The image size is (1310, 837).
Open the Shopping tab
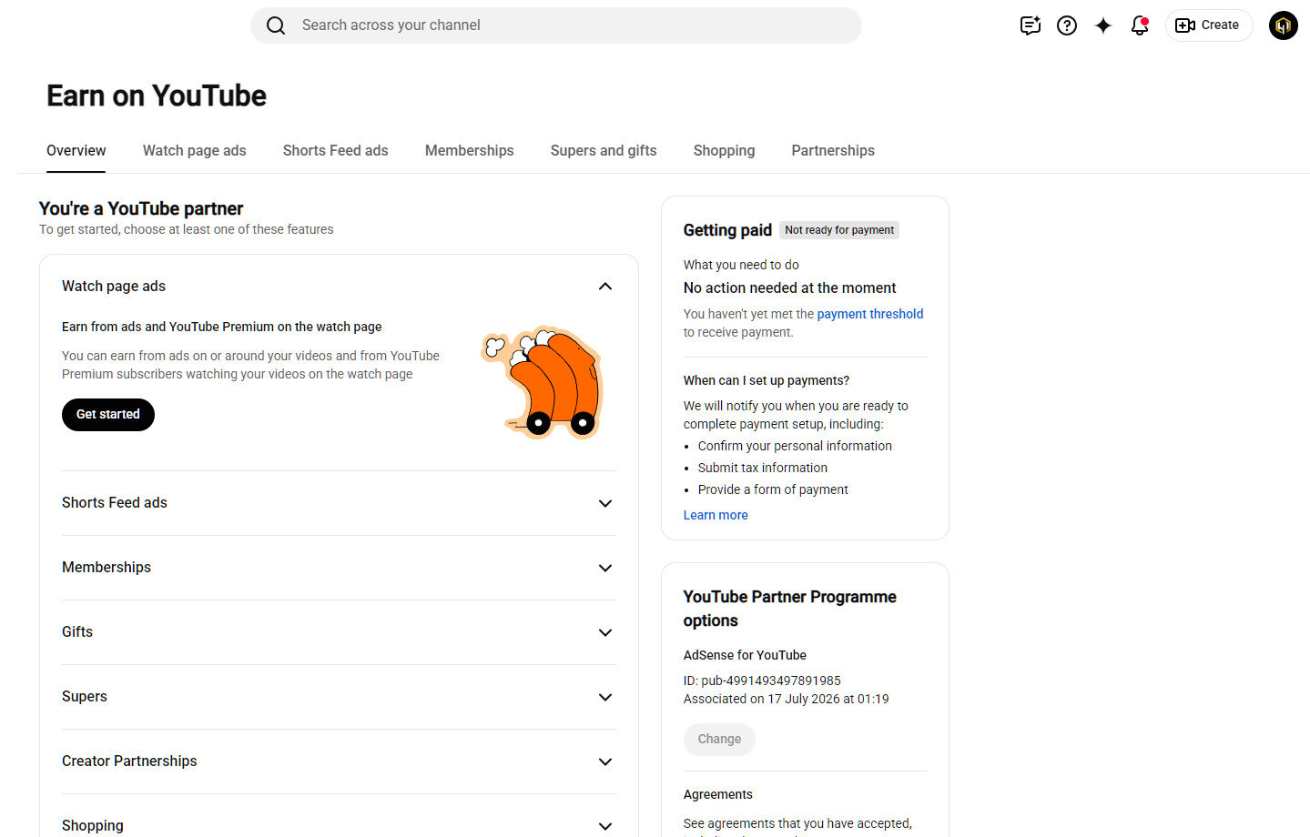[725, 151]
